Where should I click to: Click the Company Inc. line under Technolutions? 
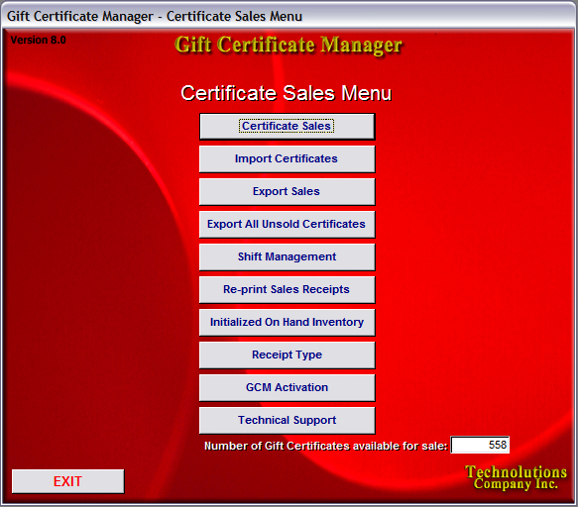pyautogui.click(x=516, y=484)
